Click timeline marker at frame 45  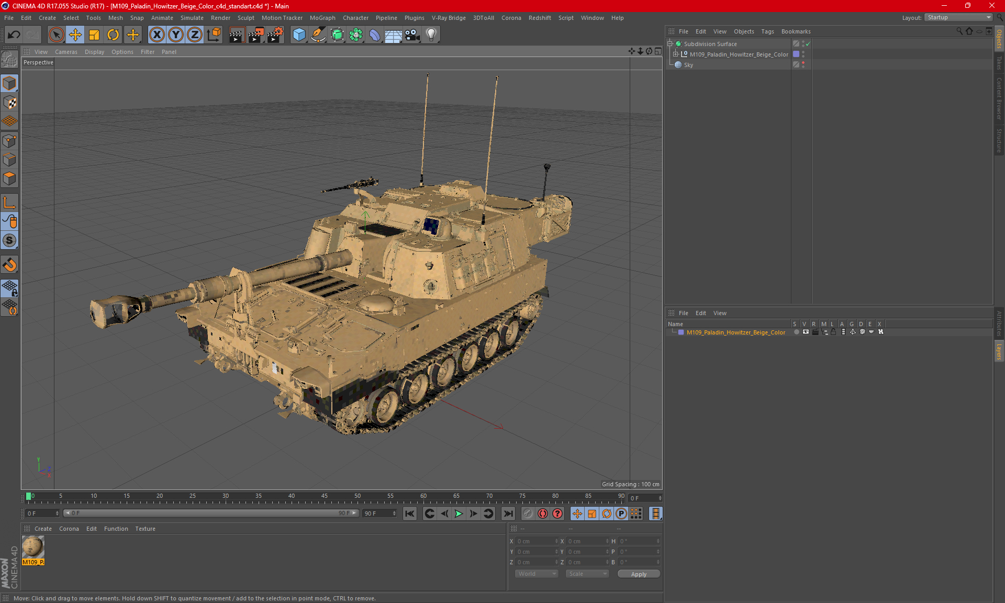tap(324, 497)
